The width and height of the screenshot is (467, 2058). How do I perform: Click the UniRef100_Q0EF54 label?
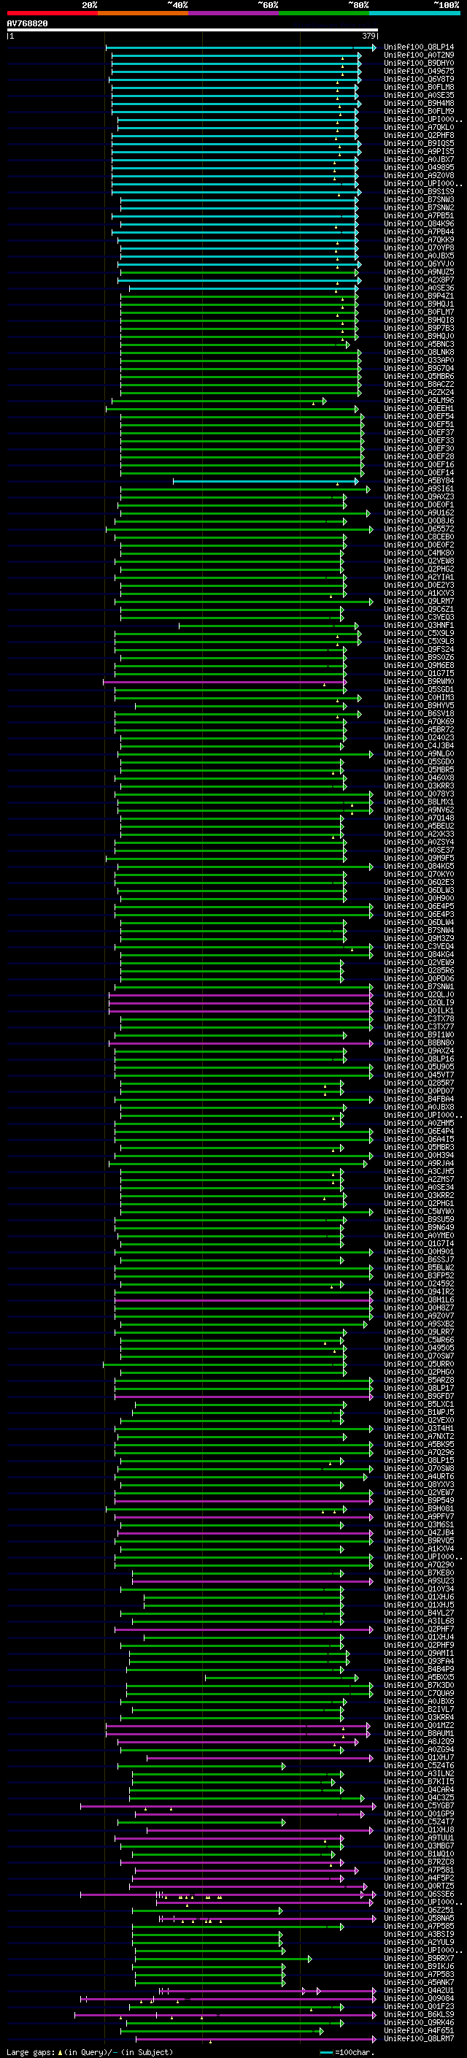tap(419, 417)
